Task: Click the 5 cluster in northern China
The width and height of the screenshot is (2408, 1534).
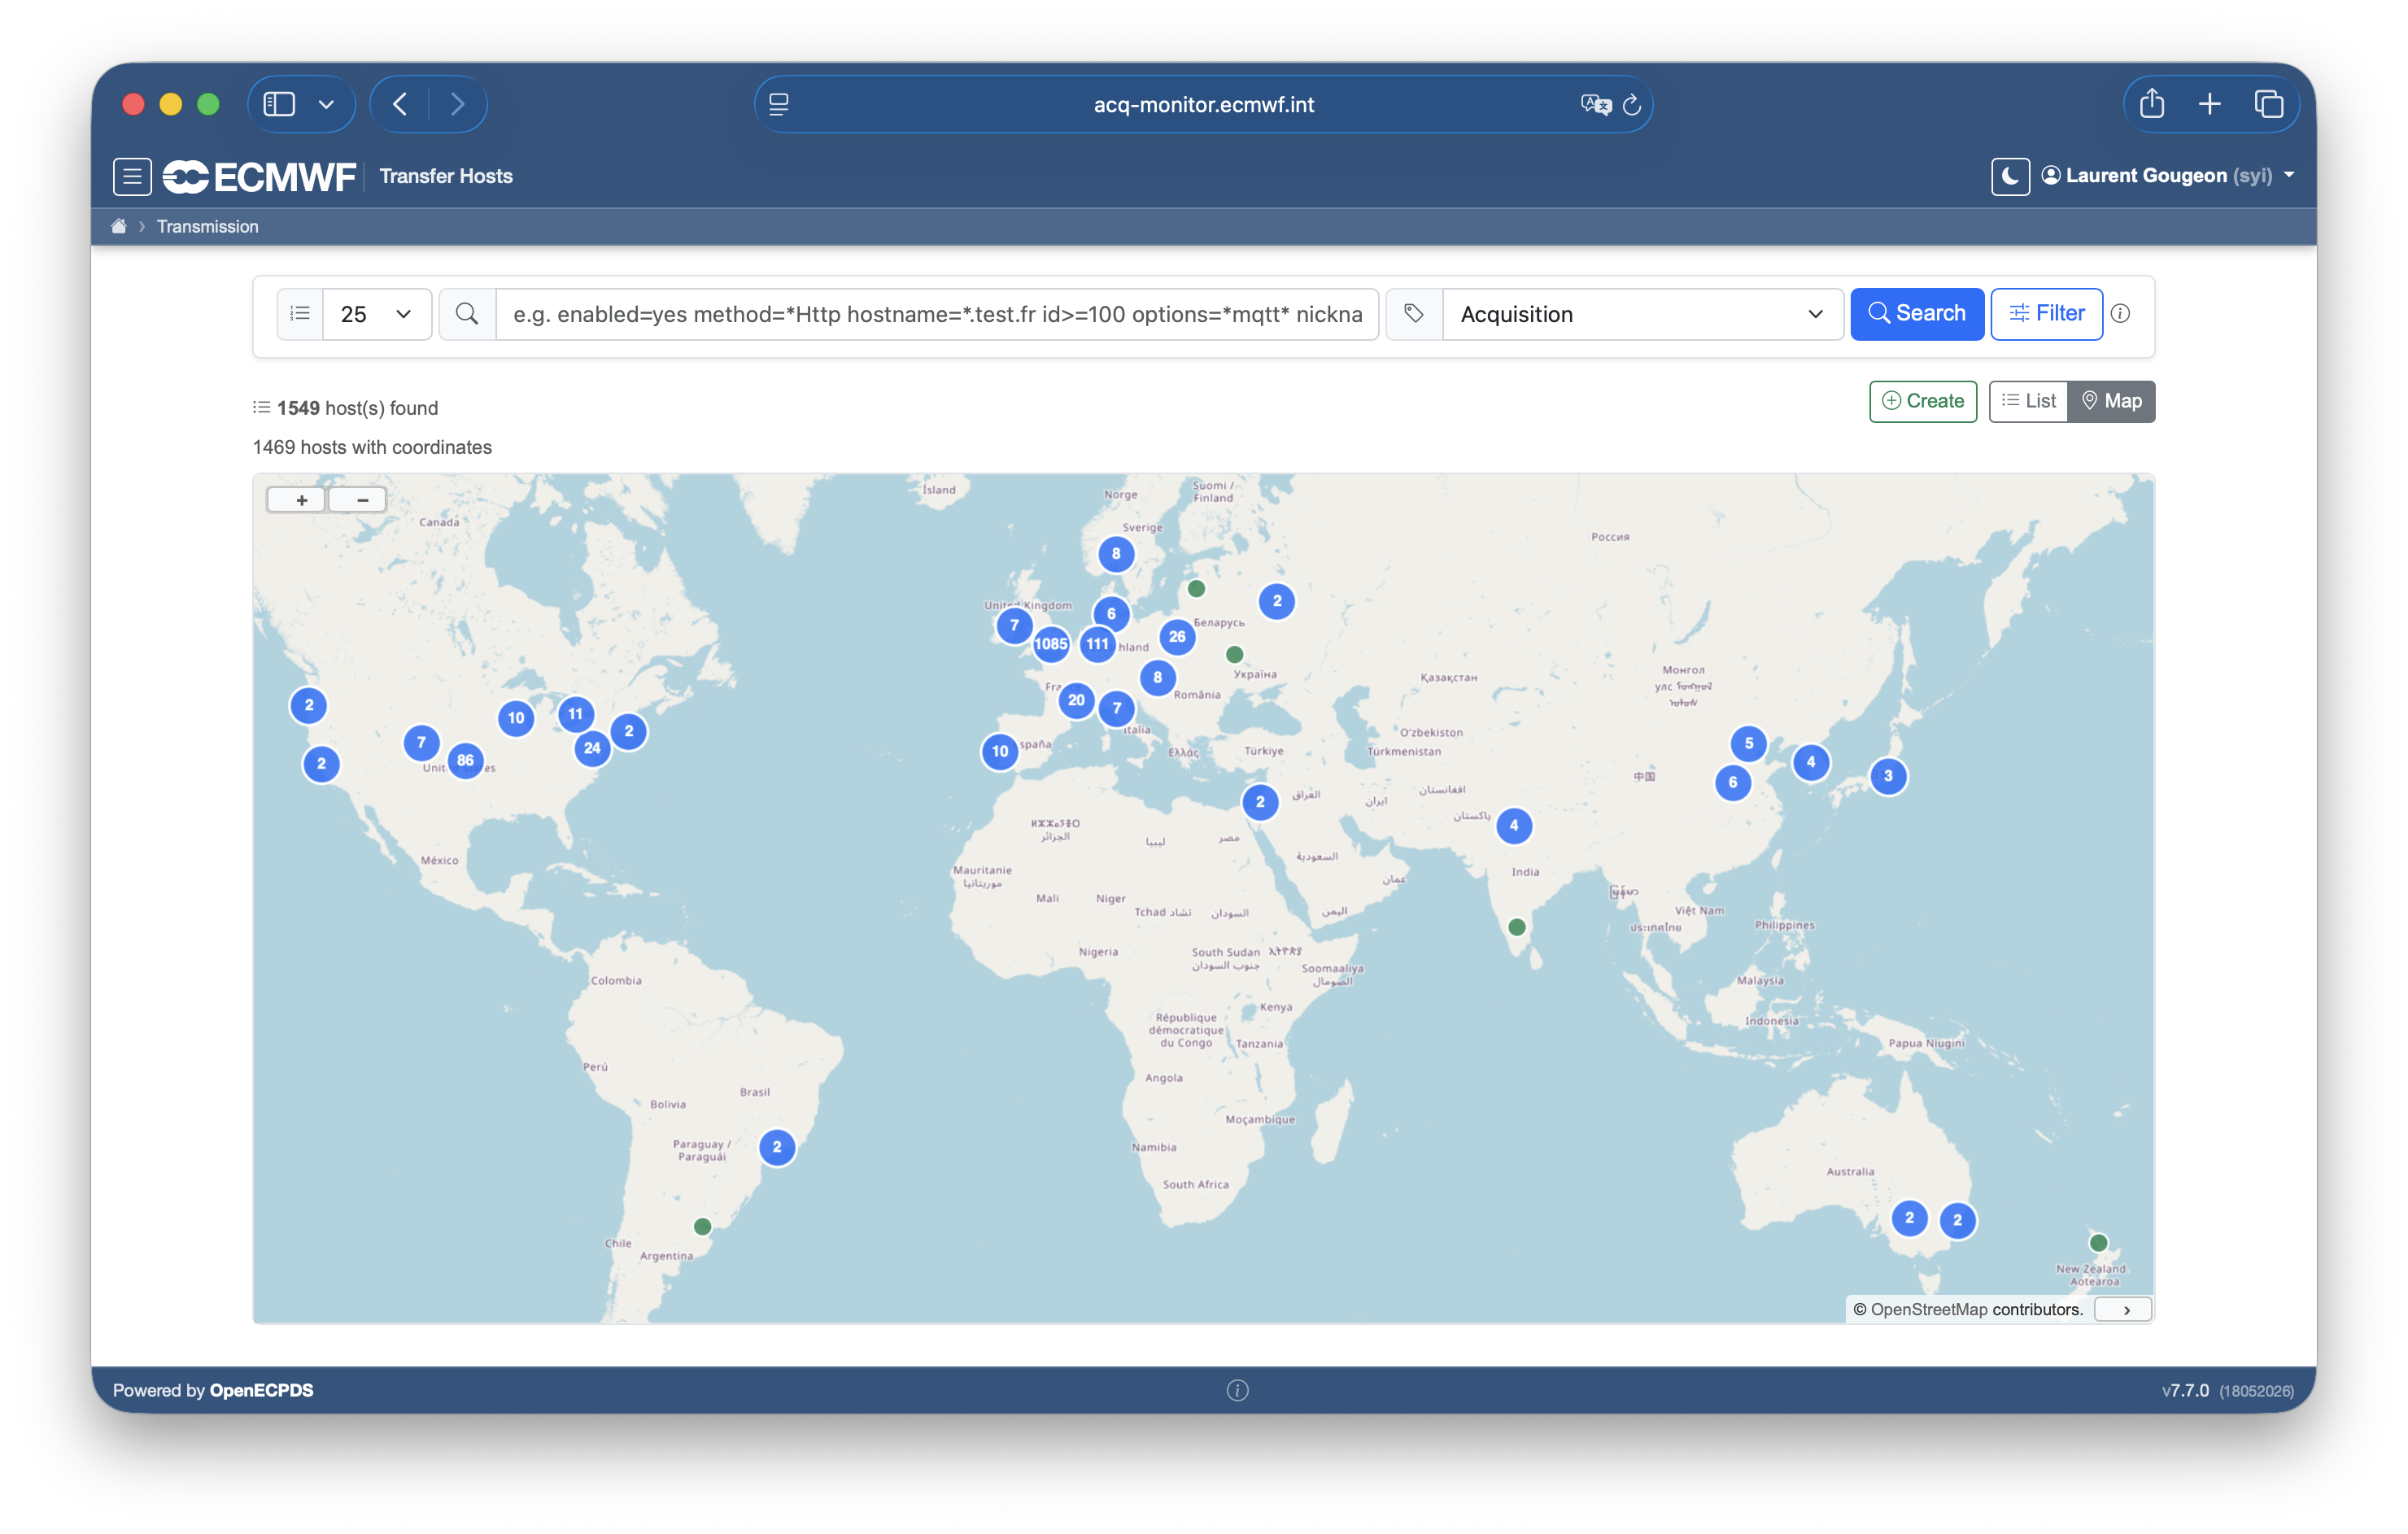Action: 1748,743
